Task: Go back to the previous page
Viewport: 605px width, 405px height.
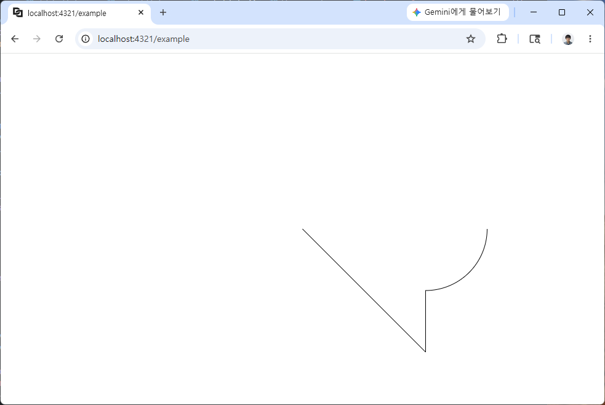Action: pyautogui.click(x=15, y=39)
